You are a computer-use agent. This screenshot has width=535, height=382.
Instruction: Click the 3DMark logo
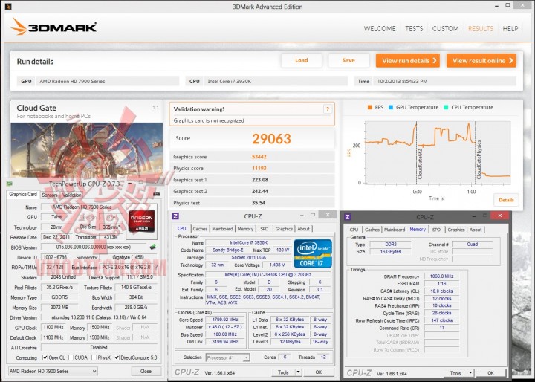point(53,27)
